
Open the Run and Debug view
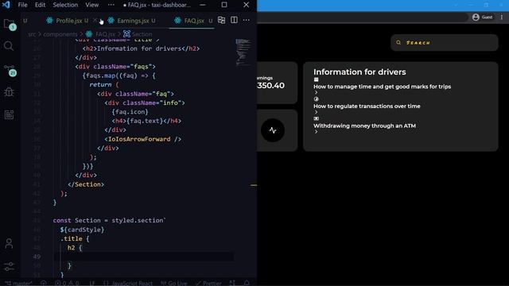[9, 92]
